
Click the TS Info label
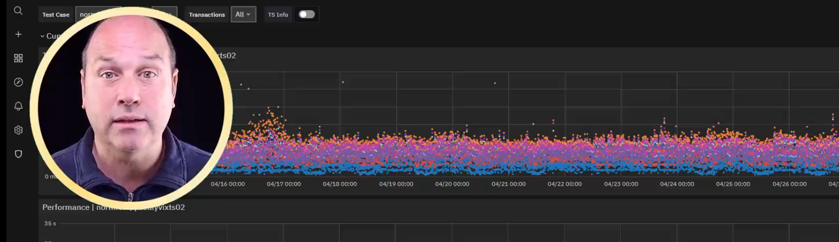(278, 14)
